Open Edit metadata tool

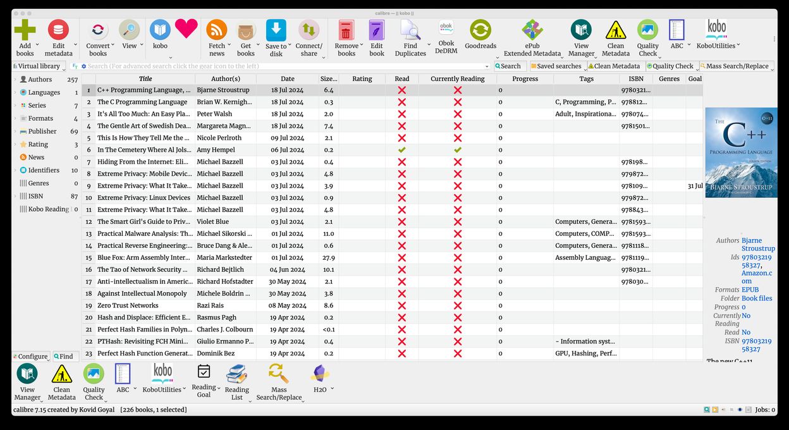pyautogui.click(x=58, y=30)
